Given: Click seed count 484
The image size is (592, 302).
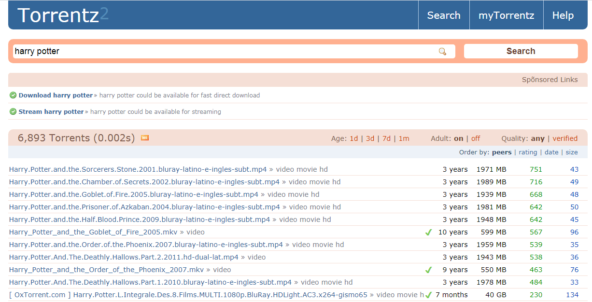Looking at the screenshot, I should pos(536,282).
